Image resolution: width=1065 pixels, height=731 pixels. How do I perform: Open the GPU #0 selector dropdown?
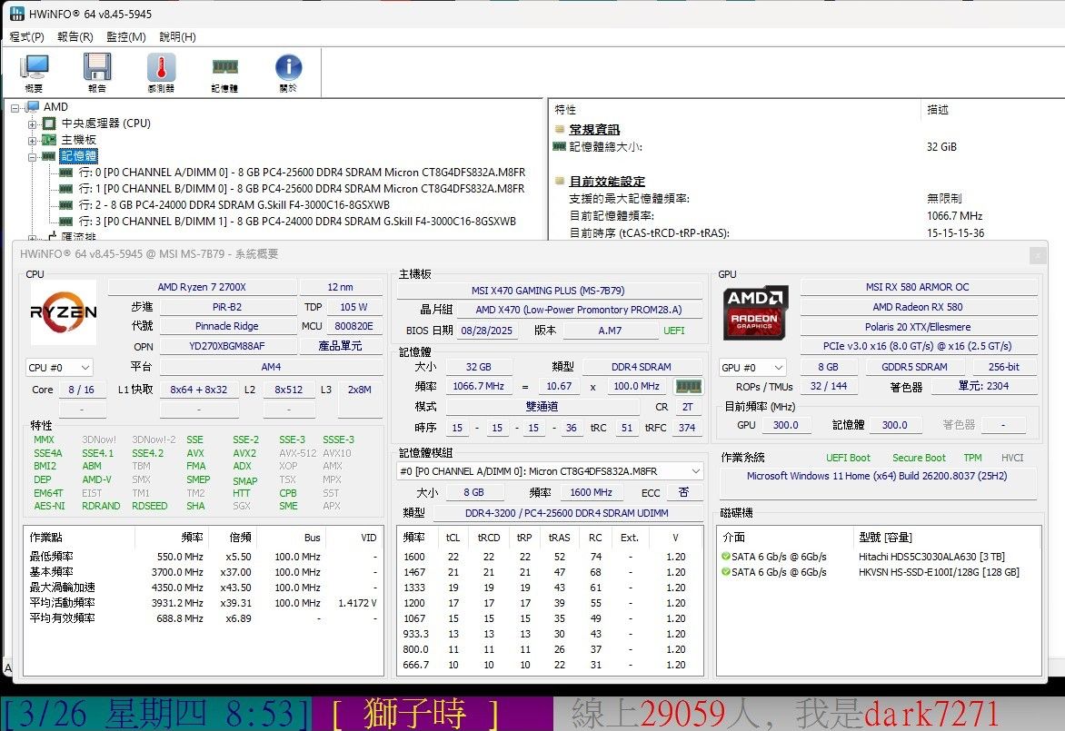click(752, 368)
